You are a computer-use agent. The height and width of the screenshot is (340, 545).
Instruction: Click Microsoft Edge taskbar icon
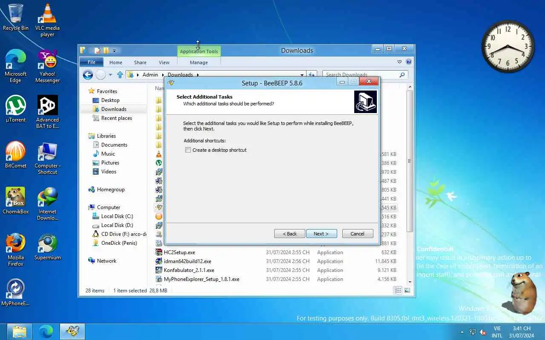[x=46, y=331]
